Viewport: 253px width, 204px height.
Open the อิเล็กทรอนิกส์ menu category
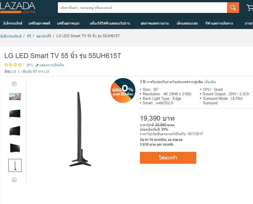13,23
